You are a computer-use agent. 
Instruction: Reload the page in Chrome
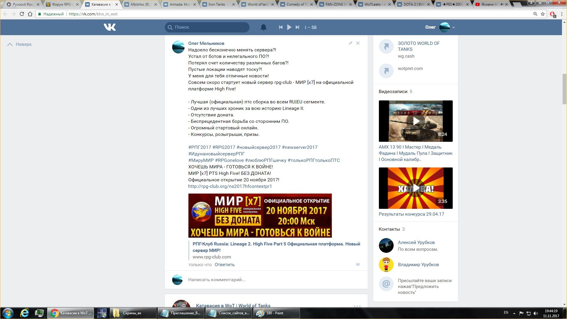click(x=22, y=14)
